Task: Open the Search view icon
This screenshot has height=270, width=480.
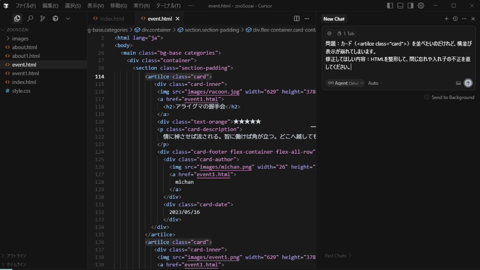Action: [30, 18]
